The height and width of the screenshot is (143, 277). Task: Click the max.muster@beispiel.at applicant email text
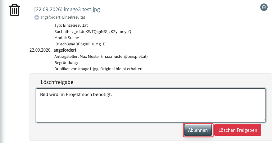coord(124,56)
